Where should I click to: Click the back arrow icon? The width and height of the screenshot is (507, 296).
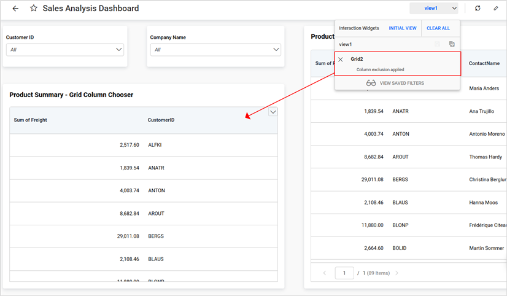point(15,9)
